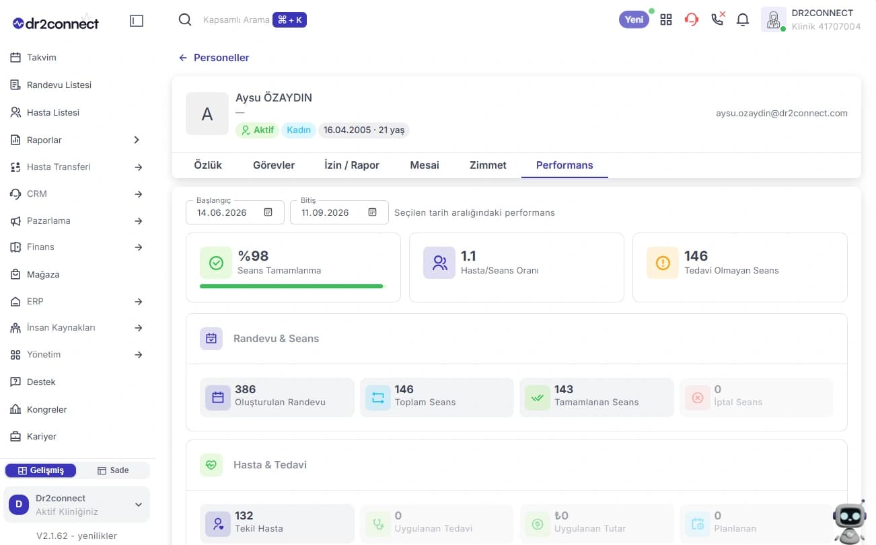
Task: Click the Yeni button
Action: (634, 19)
